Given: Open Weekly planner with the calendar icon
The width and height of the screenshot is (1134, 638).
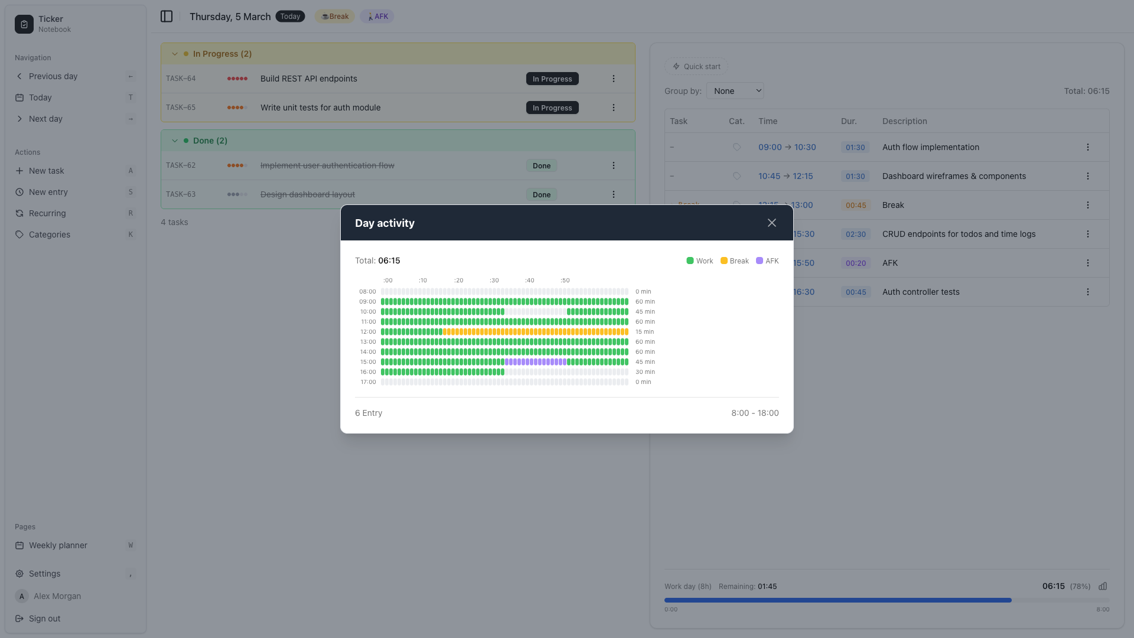Looking at the screenshot, I should pyautogui.click(x=19, y=545).
